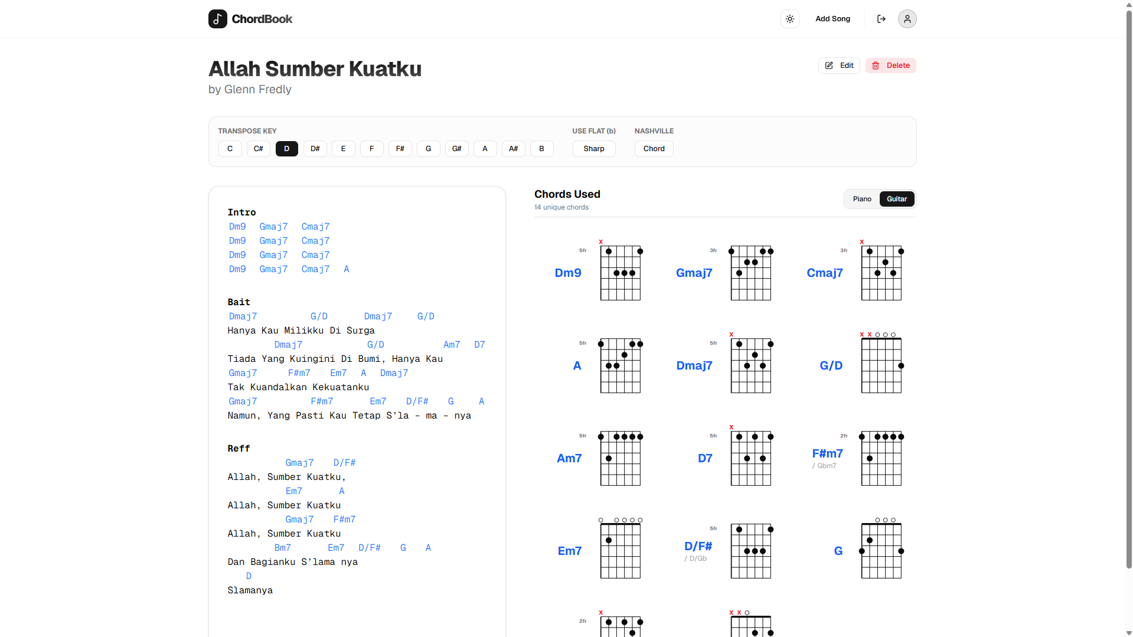Click the scrollbar down arrow
The width and height of the screenshot is (1133, 637).
(1129, 633)
